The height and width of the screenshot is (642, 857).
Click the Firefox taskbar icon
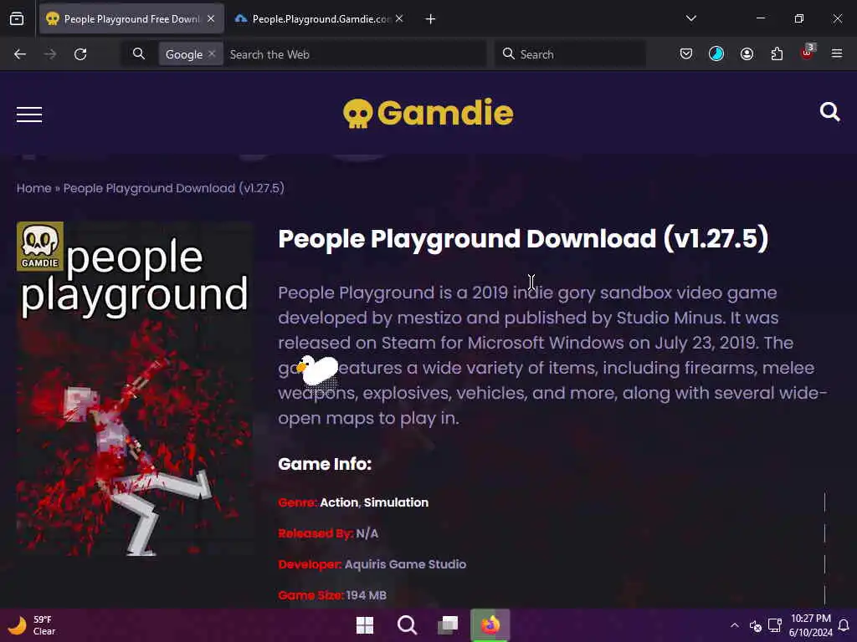490,625
